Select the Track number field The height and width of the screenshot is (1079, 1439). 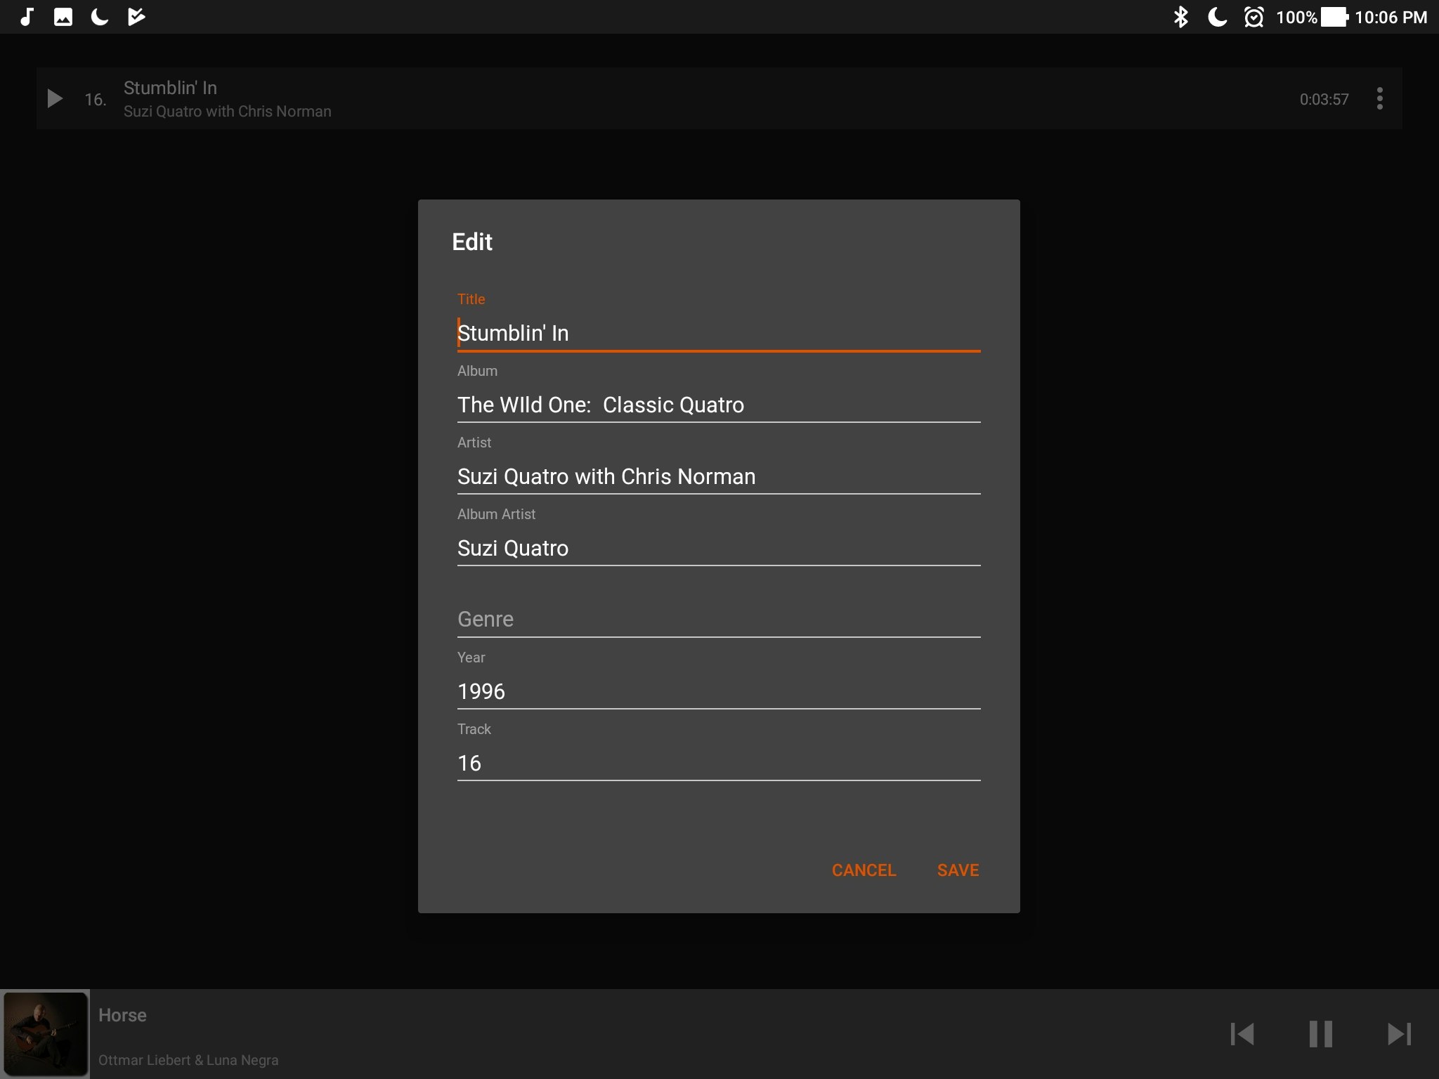coord(717,763)
